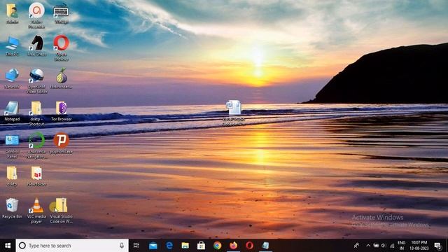This screenshot has height=252, width=448.
Task: Open the Windows Start menu
Action: 8,246
